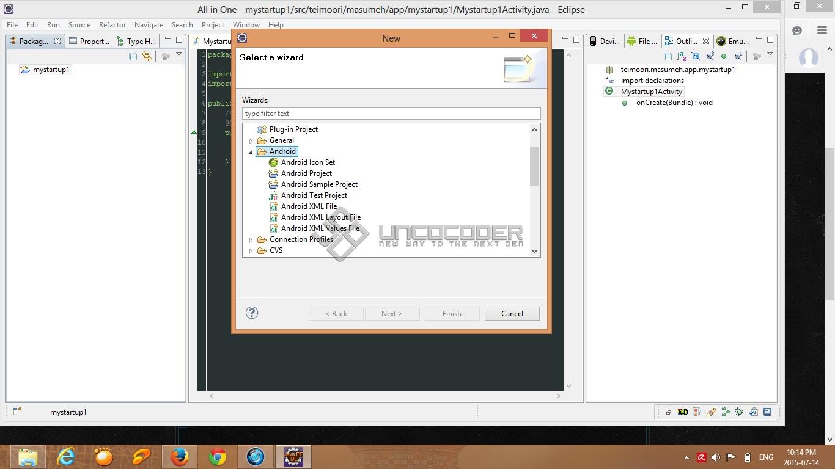Screen dimensions: 835x469
Task: Open the Emulator Control view tab
Action: click(x=733, y=41)
